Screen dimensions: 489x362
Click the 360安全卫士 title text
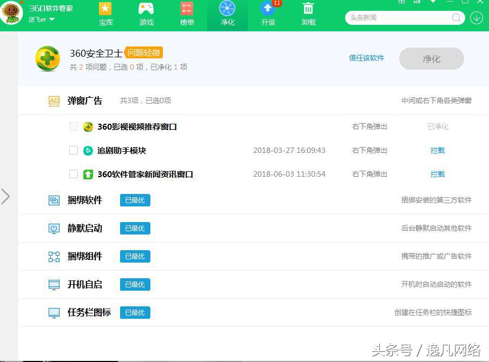pos(96,53)
